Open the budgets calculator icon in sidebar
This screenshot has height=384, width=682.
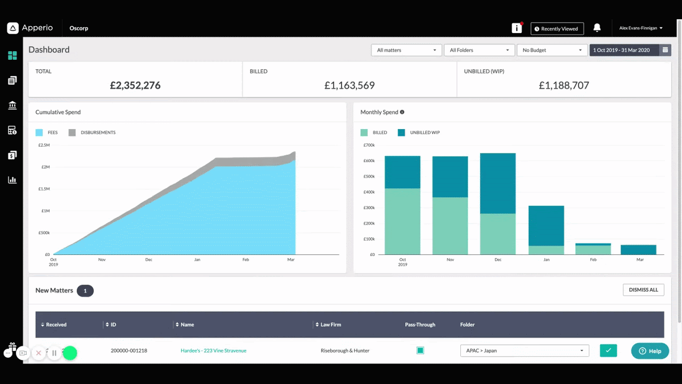[12, 130]
